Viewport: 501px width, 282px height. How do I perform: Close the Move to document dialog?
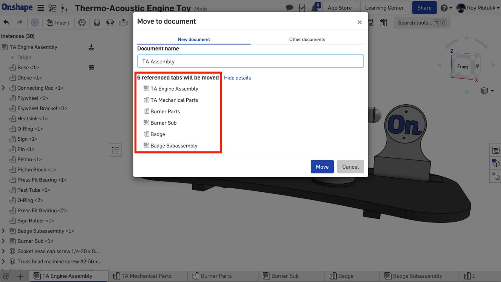(x=359, y=22)
